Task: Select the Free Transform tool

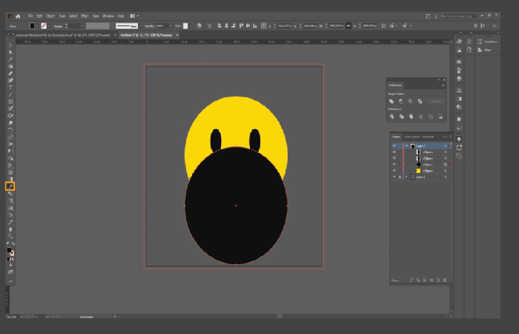Action: 10,151
